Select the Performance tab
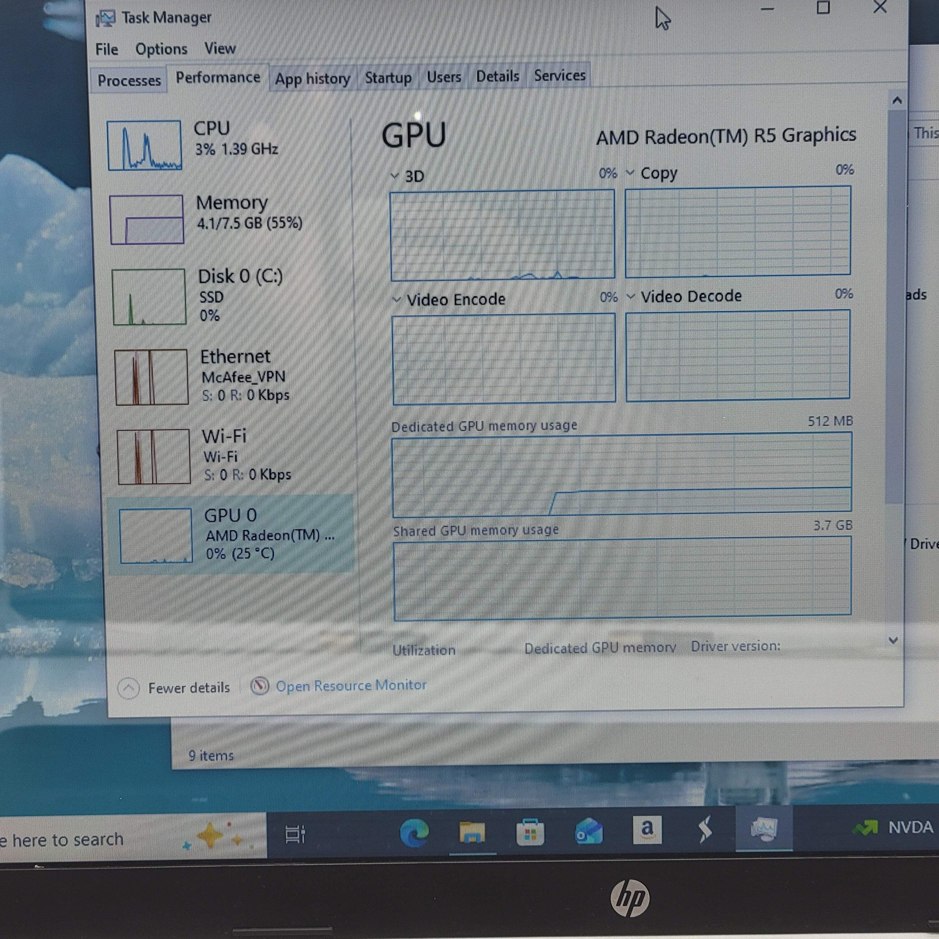This screenshot has height=939, width=939. 218,77
